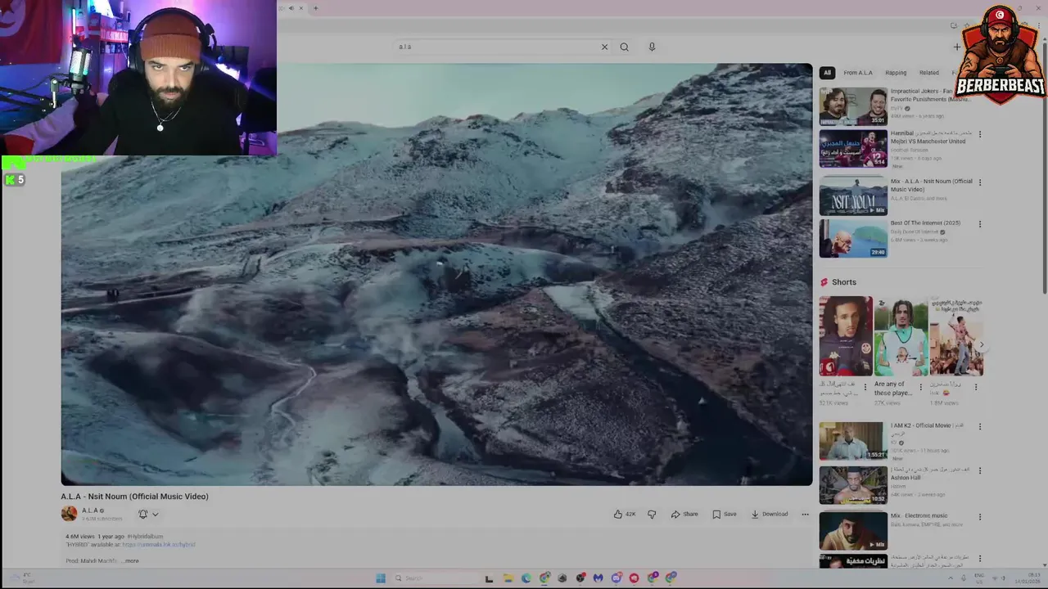Open Hannibal Mejbri VS Manchester United thumbnail
This screenshot has width=1048, height=589.
tap(853, 148)
